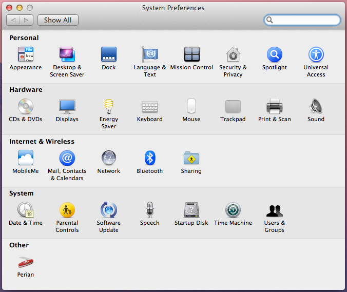
Task: Minimize window with the yellow button
Action: point(20,8)
